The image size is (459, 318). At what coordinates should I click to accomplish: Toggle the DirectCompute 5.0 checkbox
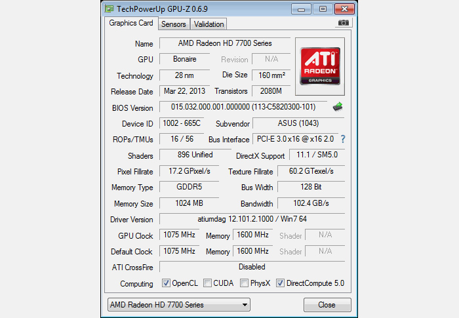coord(281,283)
